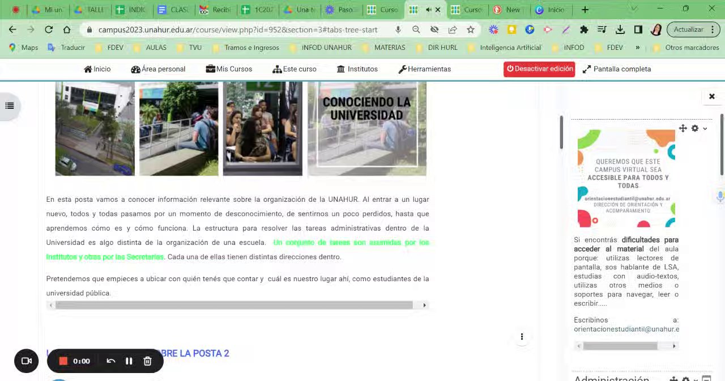Open the user profile avatar
The height and width of the screenshot is (381, 725).
pyautogui.click(x=656, y=29)
